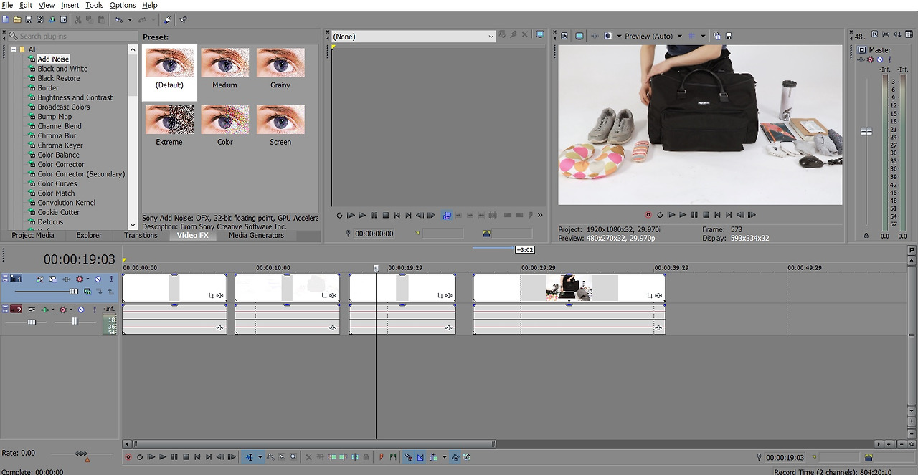The width and height of the screenshot is (918, 475).
Task: Minimize video track 1 height
Action: (5, 276)
